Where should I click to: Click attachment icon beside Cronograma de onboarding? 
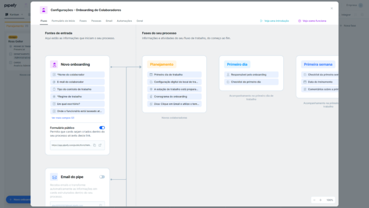pos(151,97)
